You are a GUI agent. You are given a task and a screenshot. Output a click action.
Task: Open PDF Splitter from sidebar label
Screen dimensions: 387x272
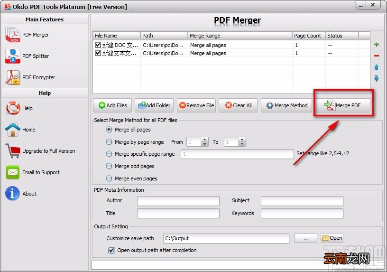tap(36, 56)
